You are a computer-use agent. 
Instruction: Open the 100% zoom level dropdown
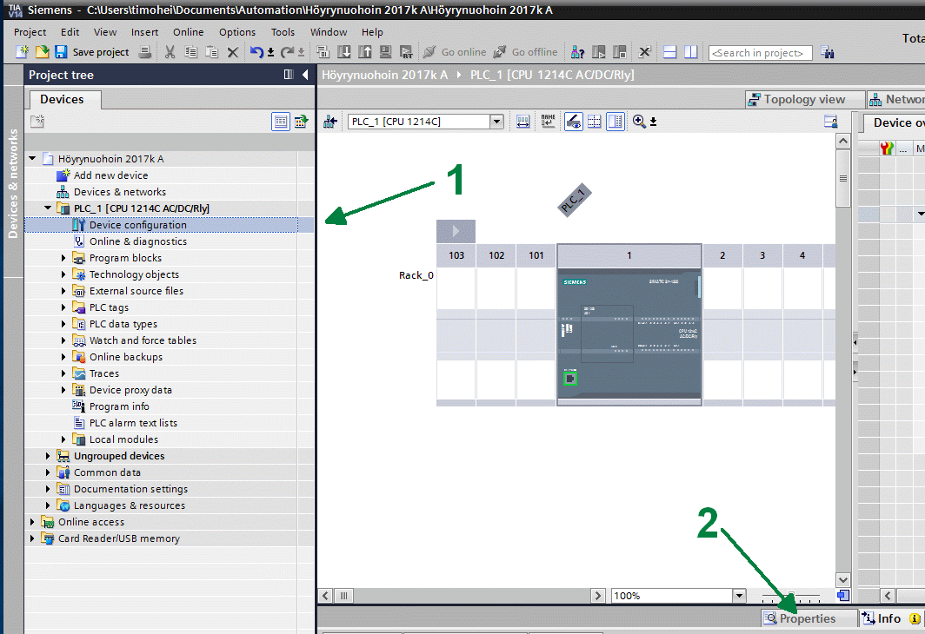[739, 596]
